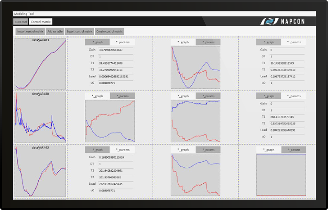Switch to *_graph tab above T1 860.413713570145
The width and height of the screenshot is (328, 210).
click(x=269, y=96)
